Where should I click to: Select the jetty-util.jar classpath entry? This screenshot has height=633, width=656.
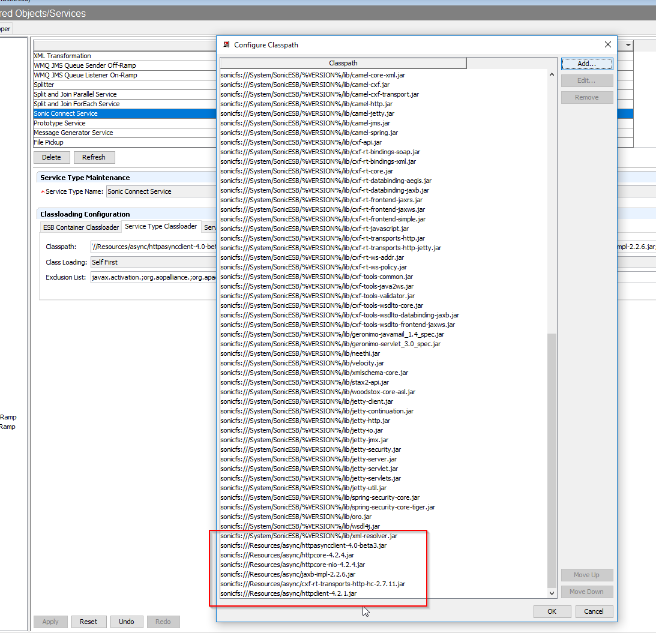pos(303,488)
